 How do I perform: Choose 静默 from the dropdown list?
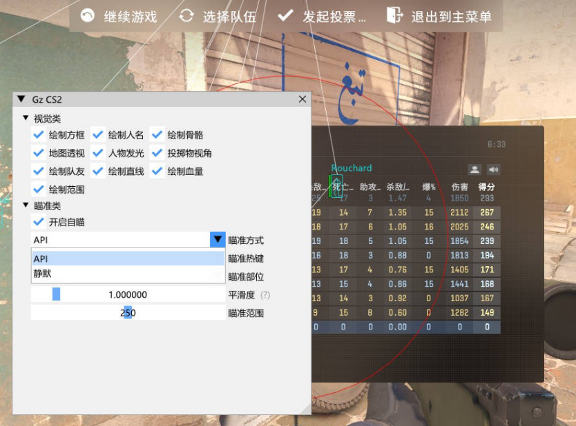tap(128, 274)
